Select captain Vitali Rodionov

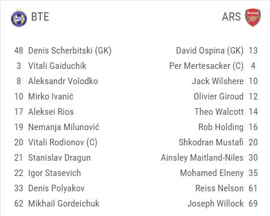point(63,142)
